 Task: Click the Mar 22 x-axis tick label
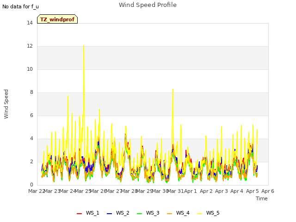pos(37,191)
